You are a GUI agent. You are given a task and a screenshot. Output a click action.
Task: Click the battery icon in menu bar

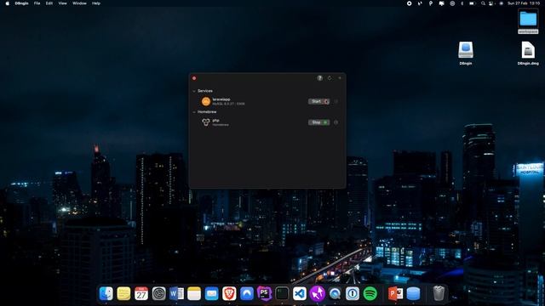click(x=472, y=3)
